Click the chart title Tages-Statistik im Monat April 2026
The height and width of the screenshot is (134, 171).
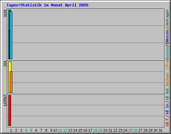point(47,5)
